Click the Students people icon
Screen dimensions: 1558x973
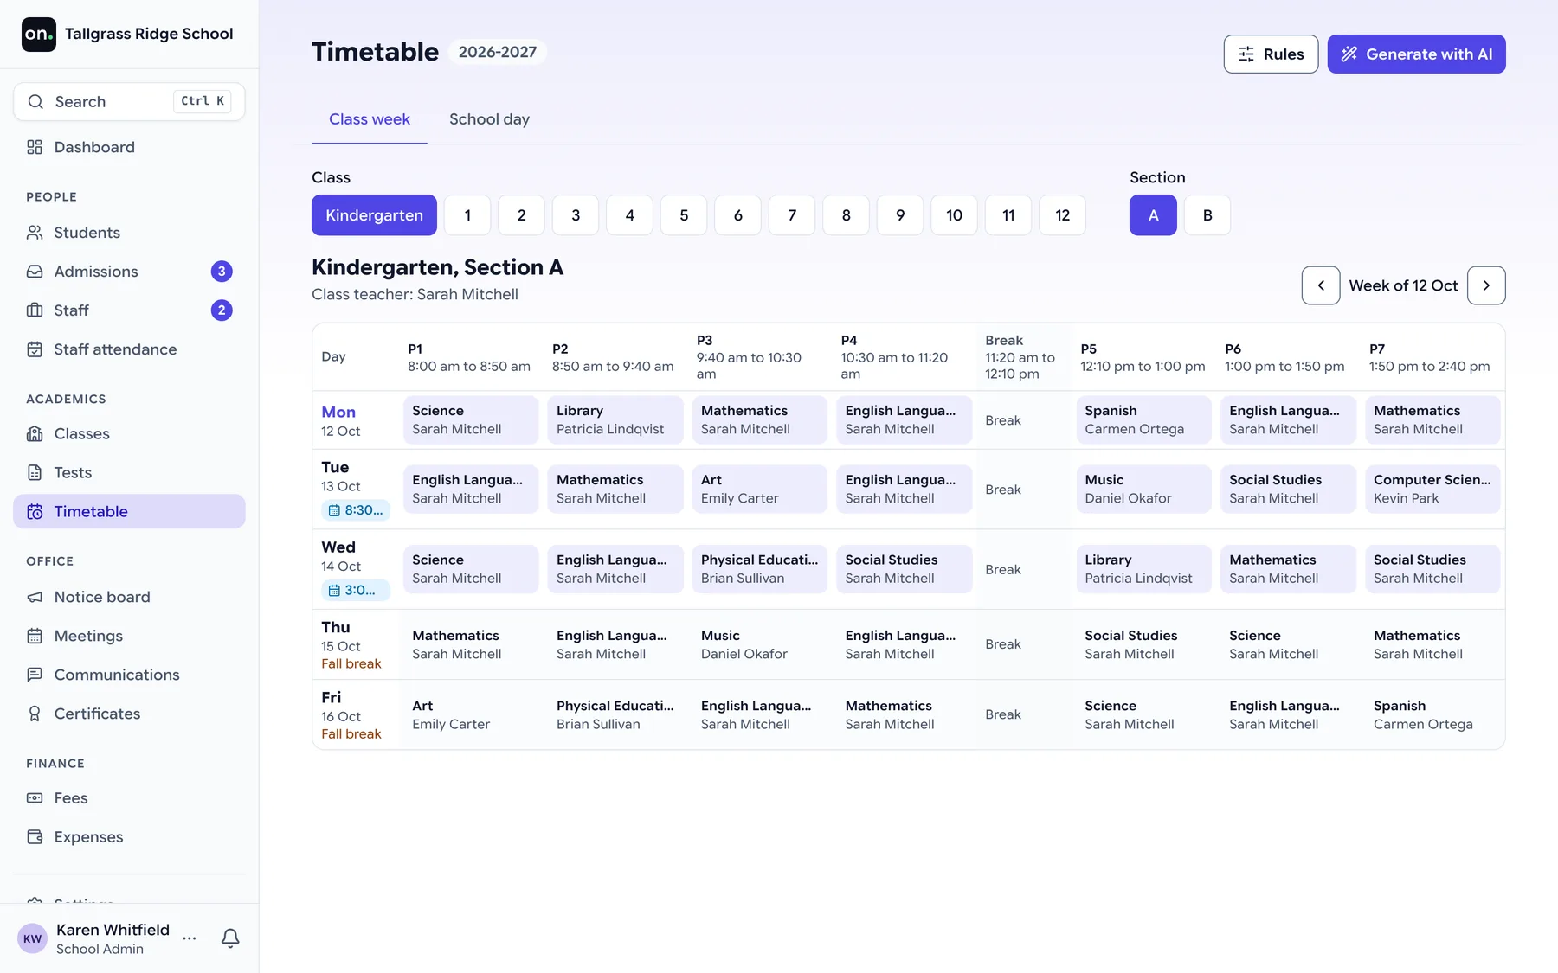pyautogui.click(x=35, y=233)
